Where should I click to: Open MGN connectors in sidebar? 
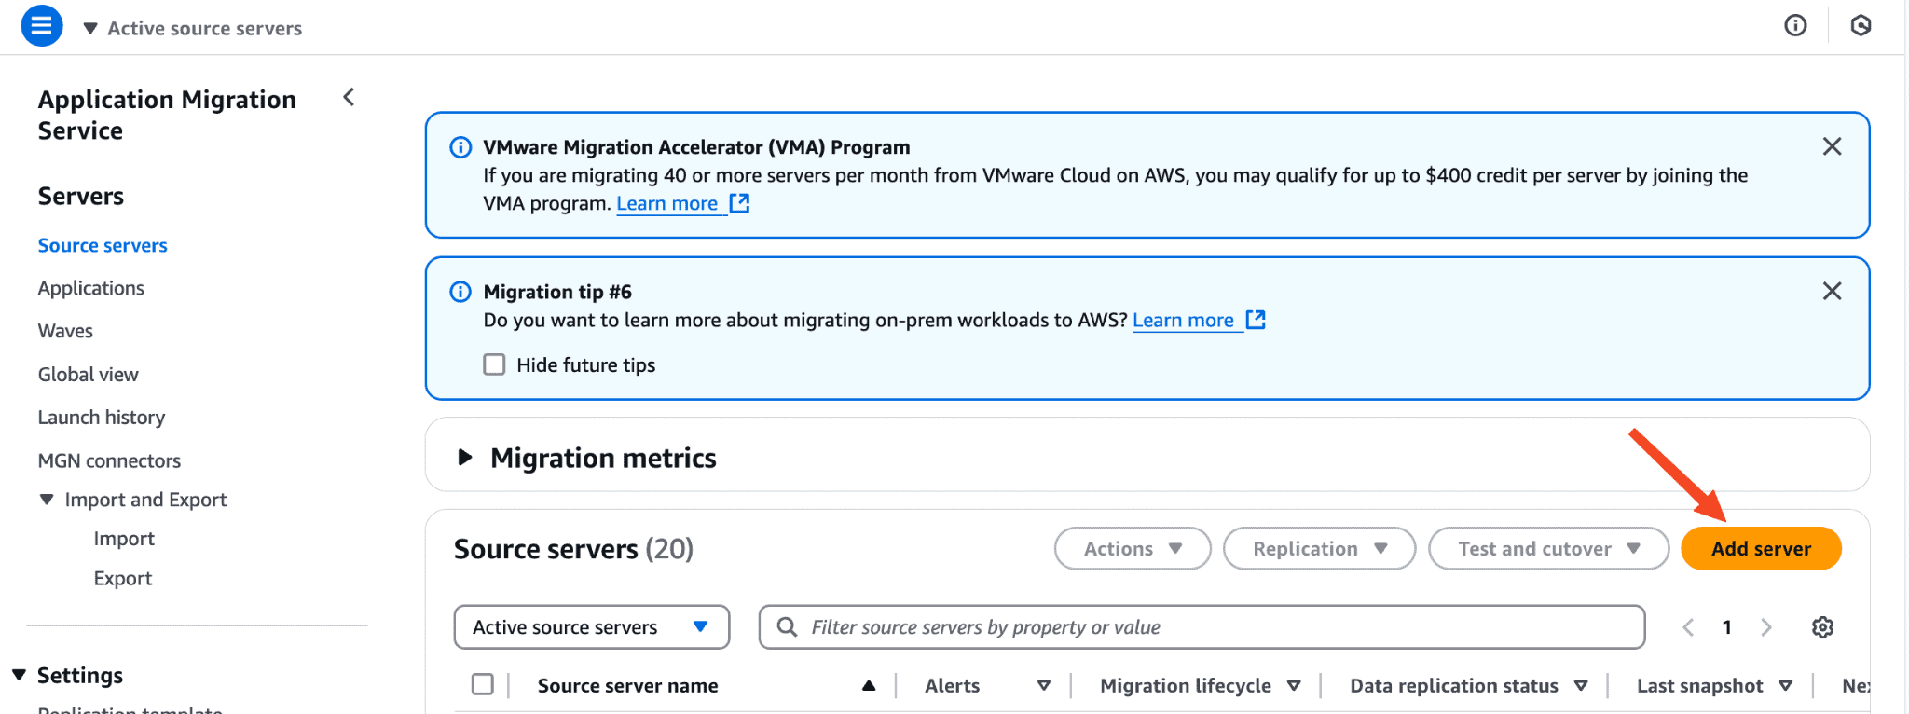tap(109, 460)
